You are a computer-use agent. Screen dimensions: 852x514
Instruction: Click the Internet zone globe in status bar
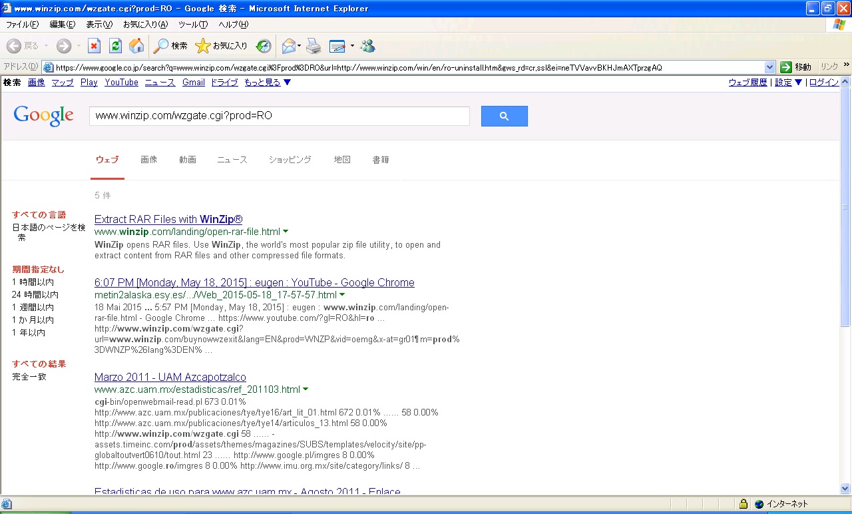(x=759, y=504)
